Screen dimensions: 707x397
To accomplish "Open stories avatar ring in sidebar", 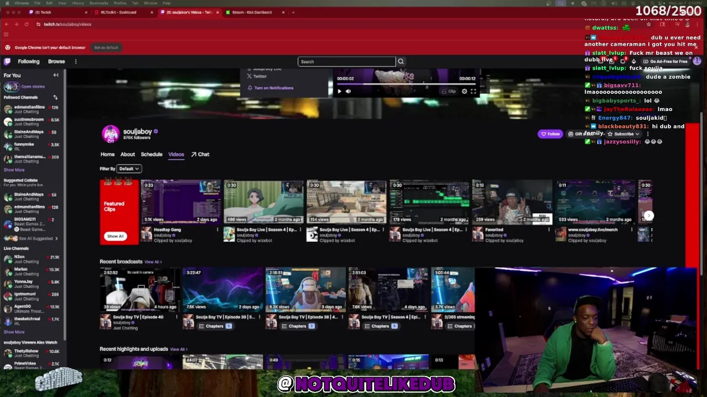I will pos(10,87).
